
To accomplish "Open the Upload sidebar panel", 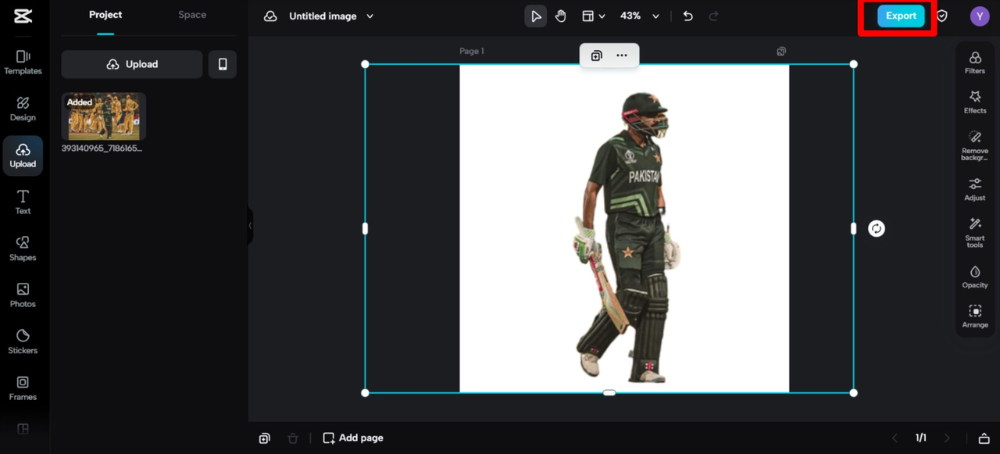I will (x=23, y=156).
